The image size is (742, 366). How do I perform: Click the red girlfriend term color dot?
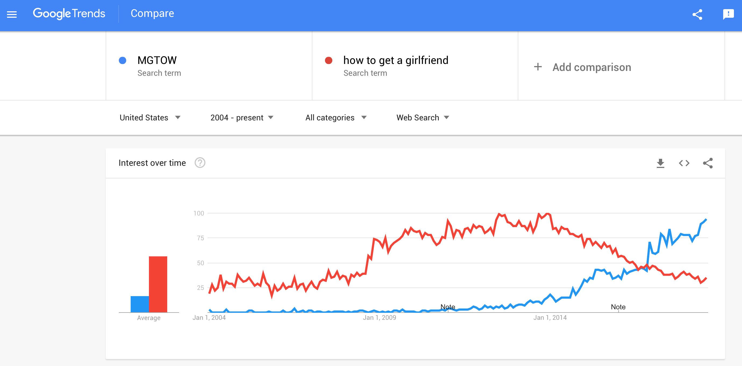point(328,60)
